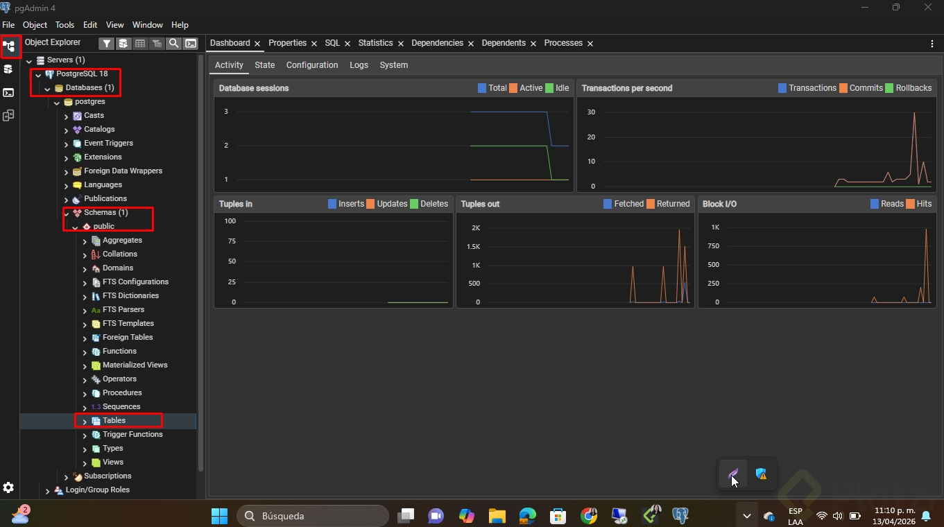944x527 pixels.
Task: Click the Catalogs node icon
Action: pos(77,130)
